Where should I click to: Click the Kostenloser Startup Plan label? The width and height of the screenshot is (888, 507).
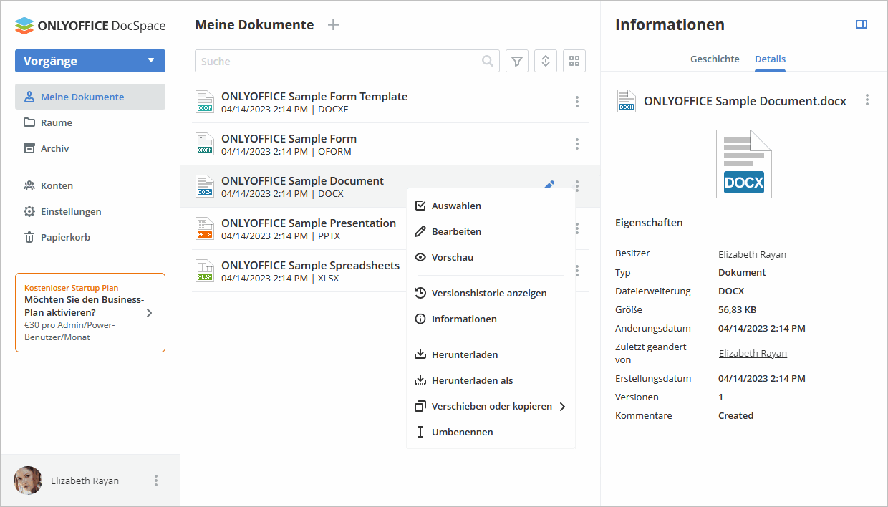point(72,287)
